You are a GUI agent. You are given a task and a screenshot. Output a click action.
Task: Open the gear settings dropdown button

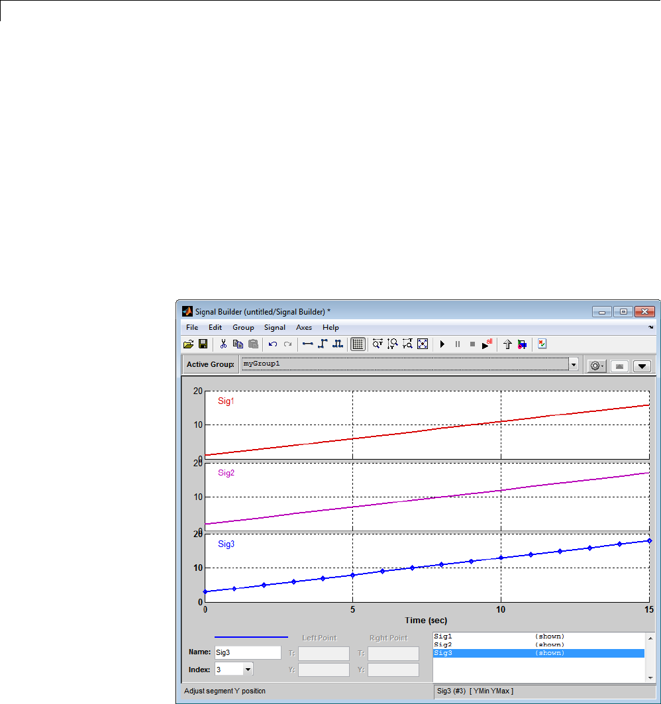[x=597, y=366]
